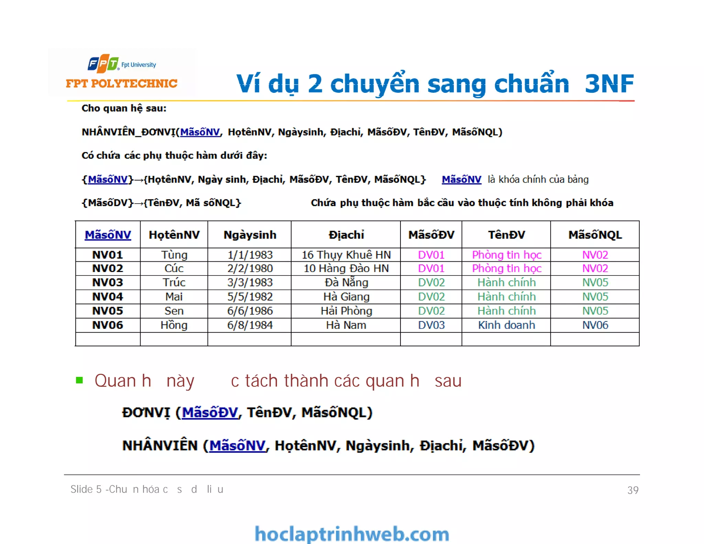Click cell NV06 in the first column
The height and width of the screenshot is (544, 704).
tap(108, 325)
